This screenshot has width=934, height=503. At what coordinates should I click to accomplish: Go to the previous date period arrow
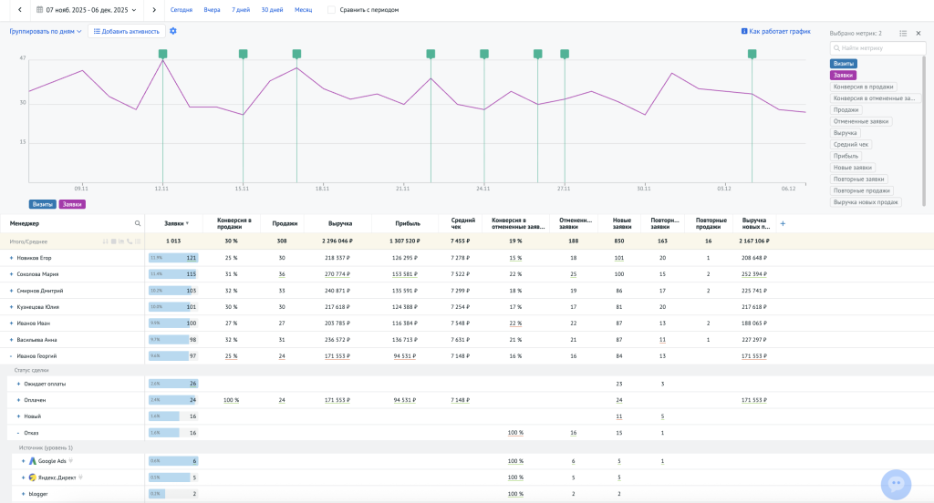point(19,10)
